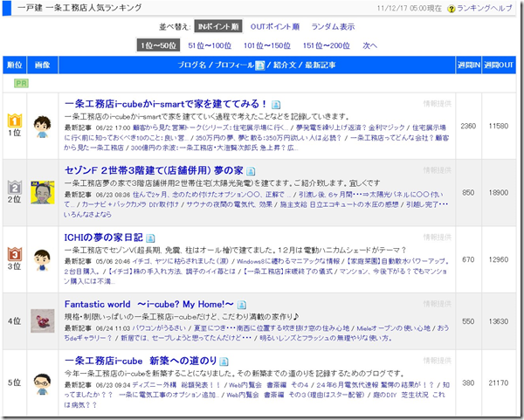The height and width of the screenshot is (420, 524).
Task: Open profile icon for i-smart blog
Action: tap(276, 105)
